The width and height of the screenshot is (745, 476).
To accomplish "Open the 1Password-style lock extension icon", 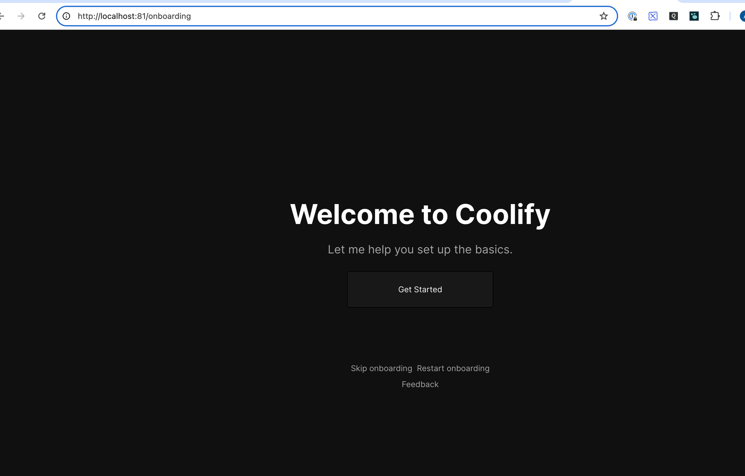I will coord(632,16).
